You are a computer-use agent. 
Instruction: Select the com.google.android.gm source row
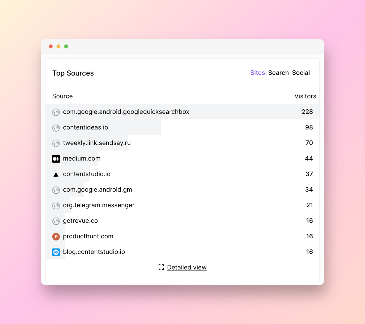pyautogui.click(x=182, y=190)
